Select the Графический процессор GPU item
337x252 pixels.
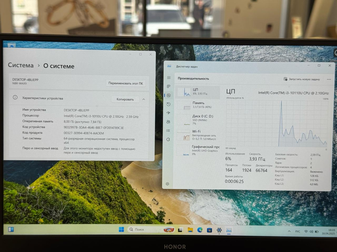coord(198,150)
